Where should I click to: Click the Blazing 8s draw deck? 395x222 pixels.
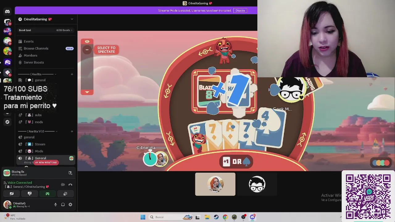[209, 92]
